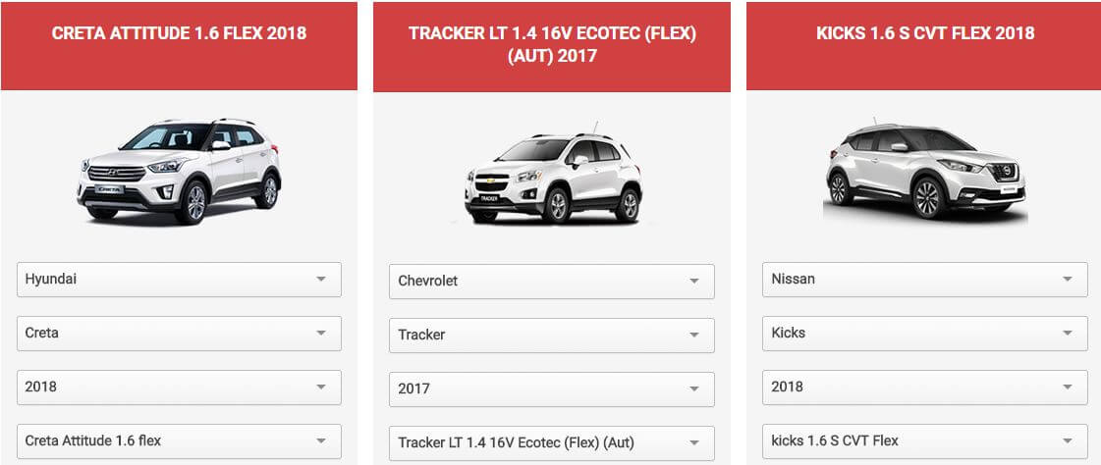Click the white Hyundai Creta car image
The image size is (1101, 465).
(179, 171)
